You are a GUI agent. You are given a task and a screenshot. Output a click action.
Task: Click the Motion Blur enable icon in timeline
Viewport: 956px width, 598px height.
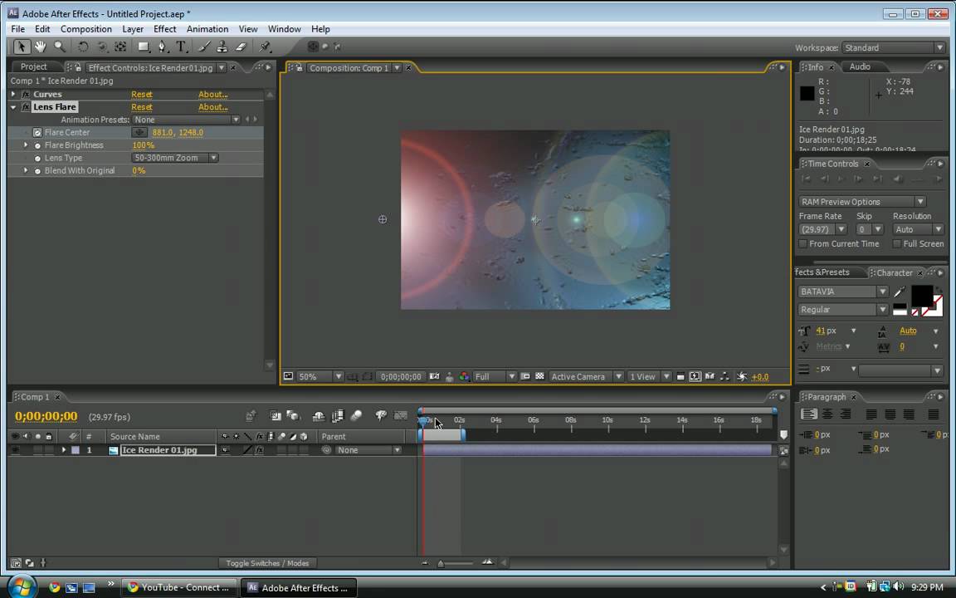pyautogui.click(x=356, y=416)
